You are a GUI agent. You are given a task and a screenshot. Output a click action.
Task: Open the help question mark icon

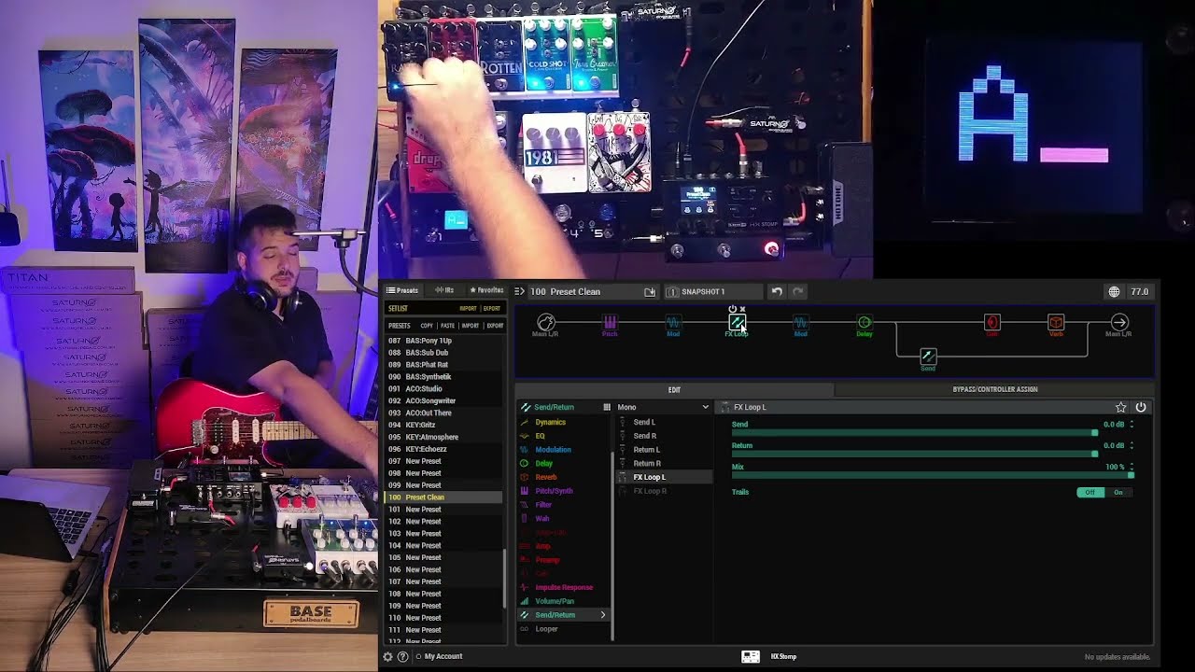tap(402, 657)
